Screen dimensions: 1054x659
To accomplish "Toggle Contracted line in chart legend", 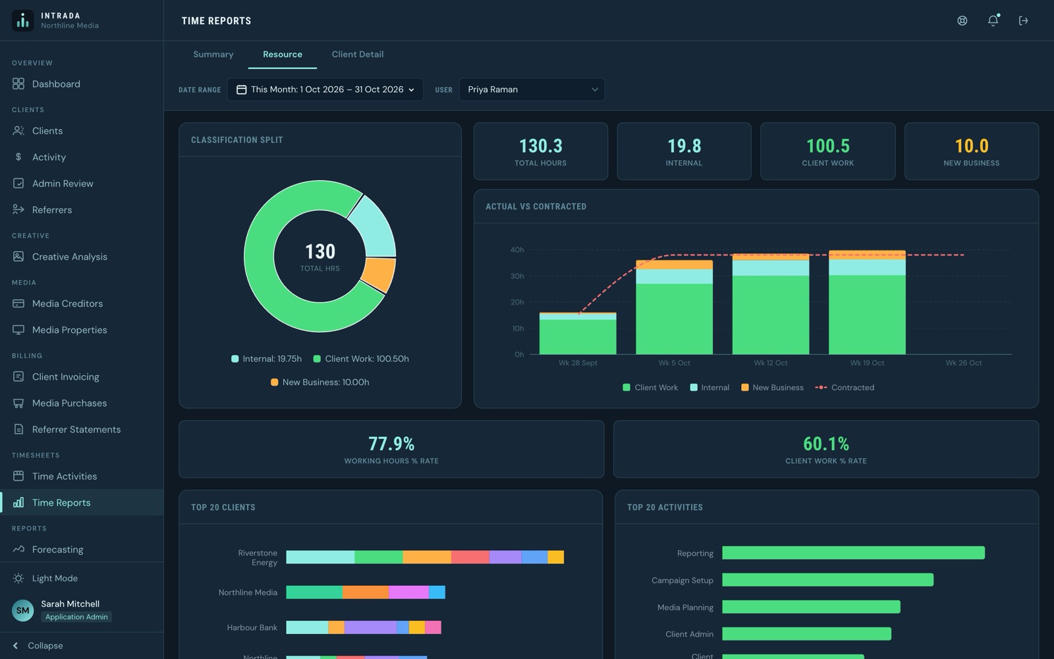I will pyautogui.click(x=845, y=387).
